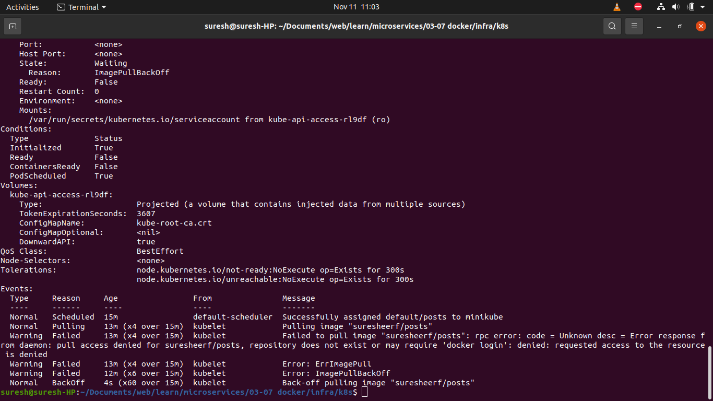Click the terminal cursor at prompt
713x401 pixels.
coord(364,392)
